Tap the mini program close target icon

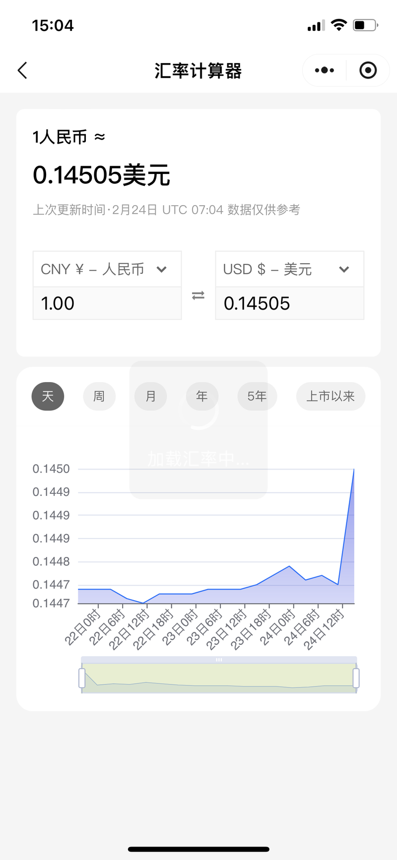coord(368,71)
